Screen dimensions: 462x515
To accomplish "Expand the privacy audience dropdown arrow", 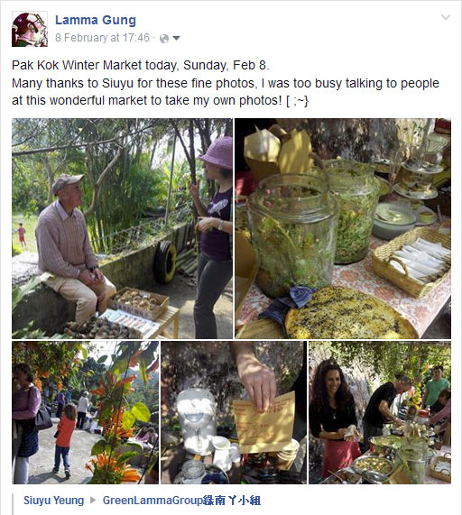I will click(x=177, y=39).
